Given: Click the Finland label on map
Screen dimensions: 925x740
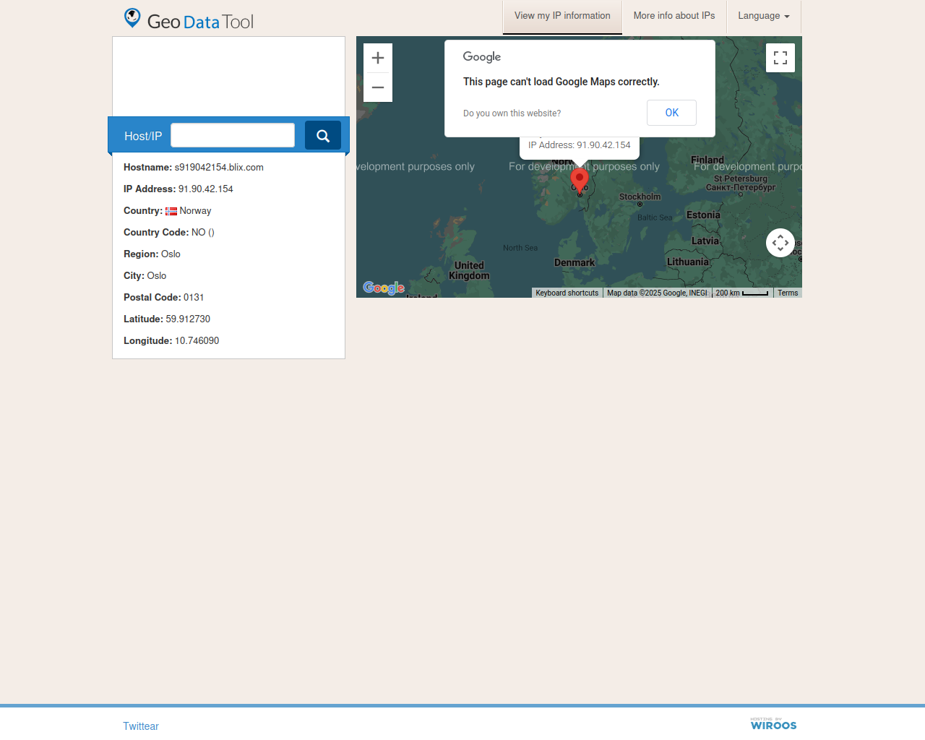Looking at the screenshot, I should click(707, 160).
